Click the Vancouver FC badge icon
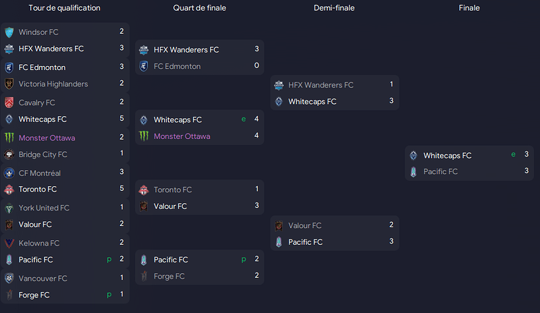540x313 pixels. pos(9,278)
